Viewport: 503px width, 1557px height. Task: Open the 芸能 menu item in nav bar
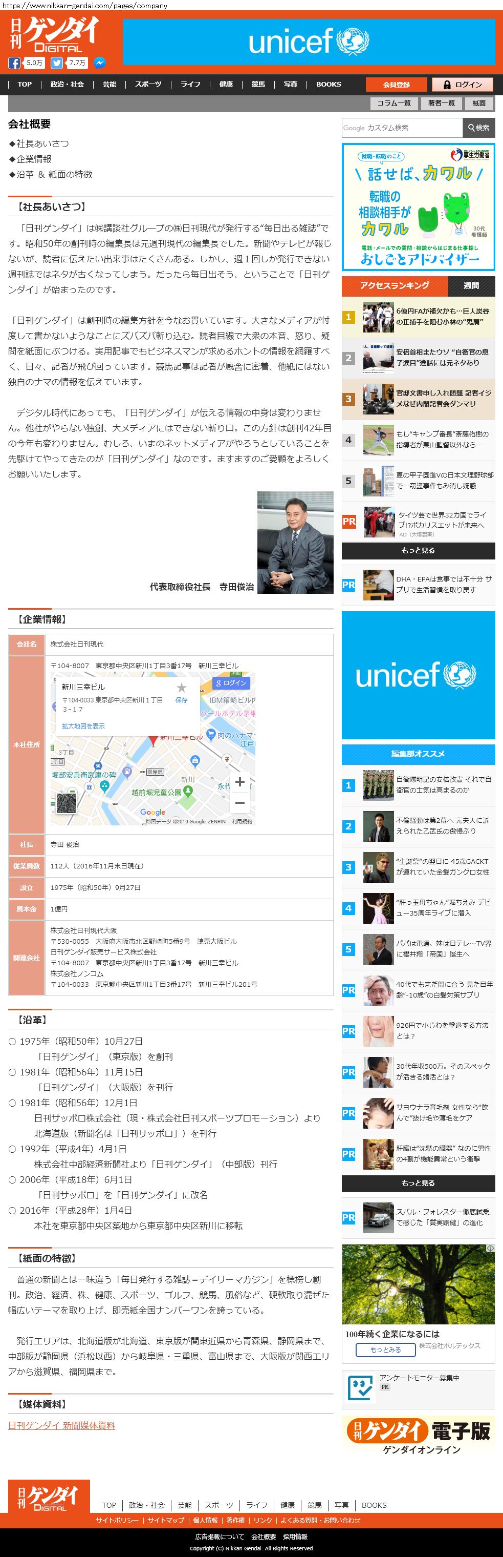click(110, 85)
